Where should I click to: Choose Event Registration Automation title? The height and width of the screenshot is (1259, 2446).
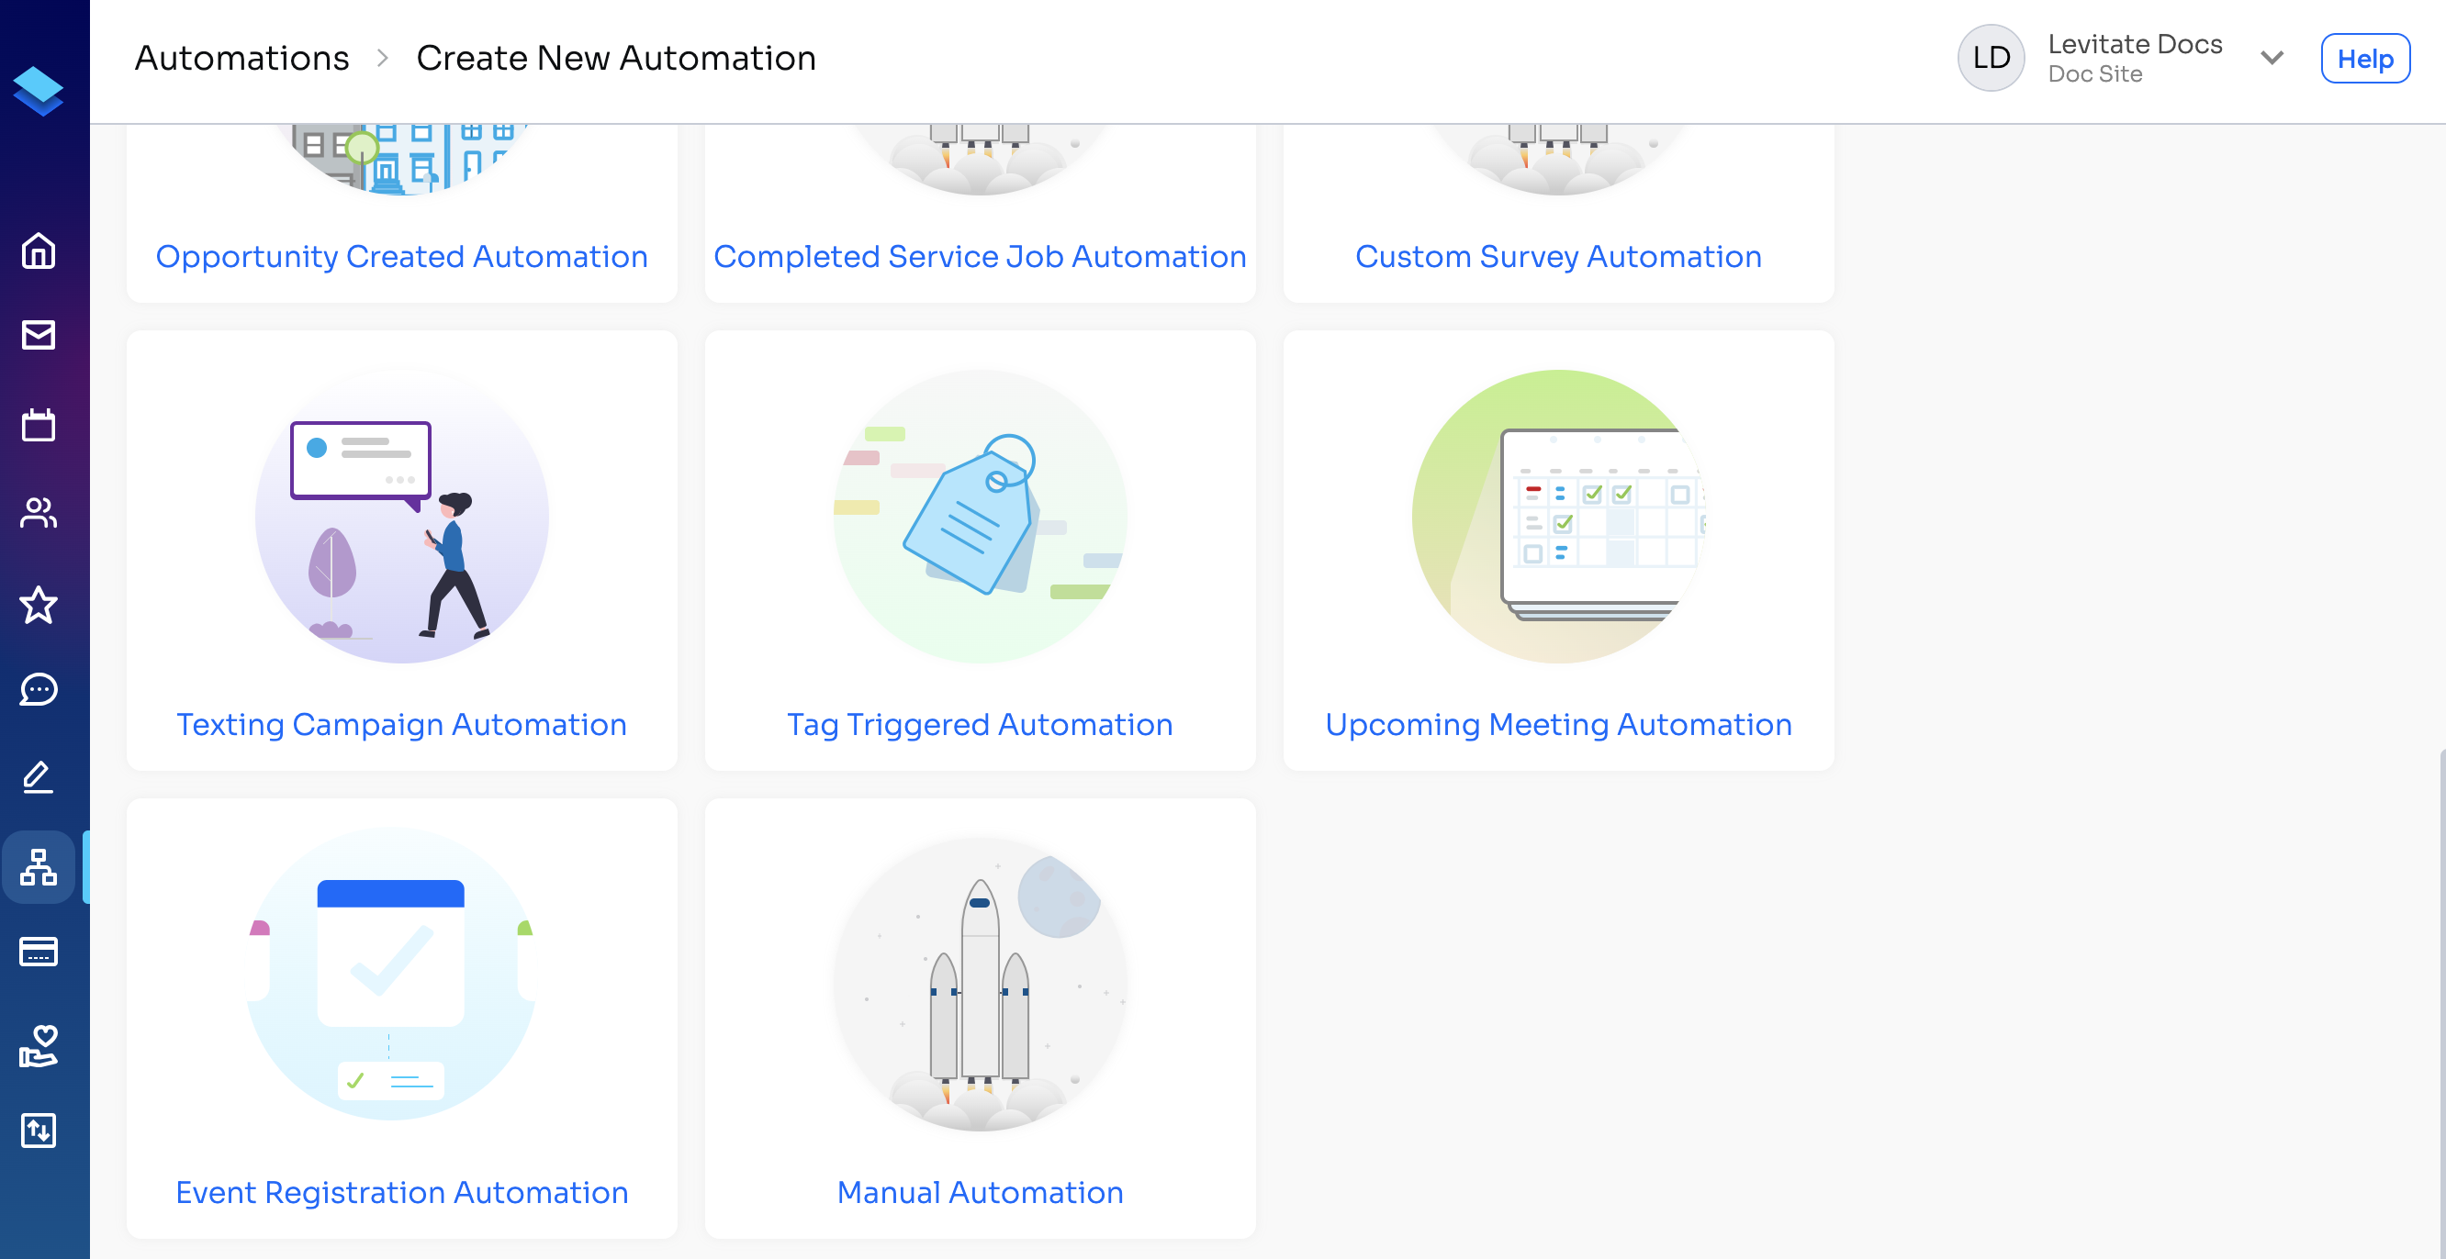(401, 1193)
